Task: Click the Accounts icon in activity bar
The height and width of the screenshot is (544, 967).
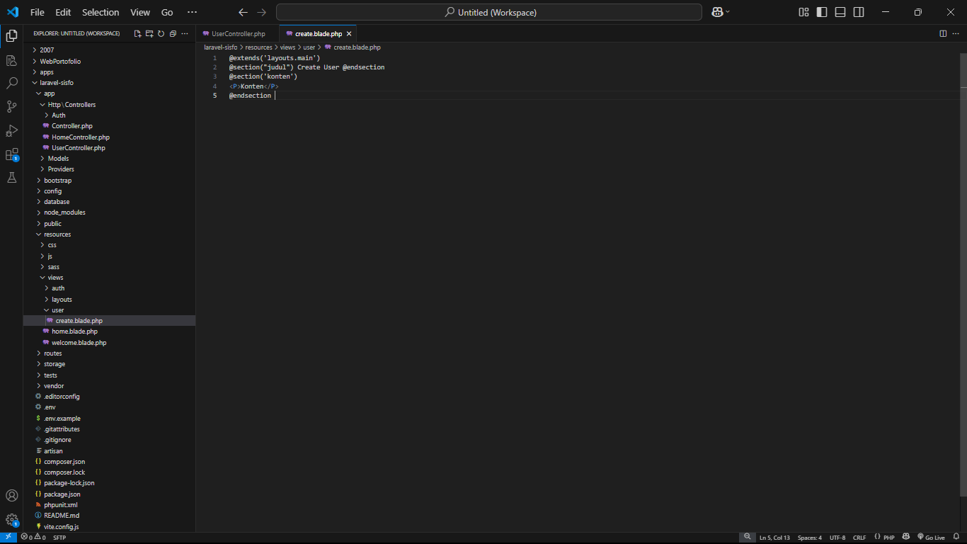Action: click(x=11, y=496)
